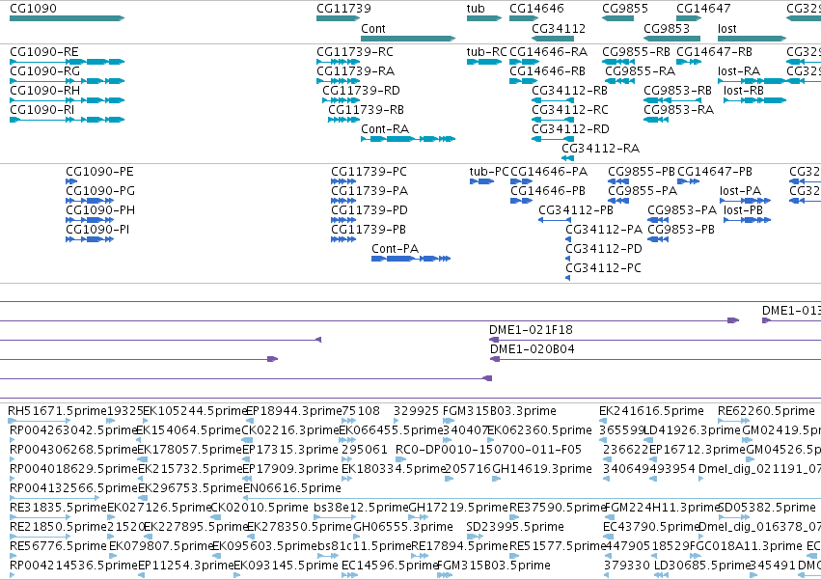Click transcript CG11739-RA
The height and width of the screenshot is (580, 821).
click(338, 81)
